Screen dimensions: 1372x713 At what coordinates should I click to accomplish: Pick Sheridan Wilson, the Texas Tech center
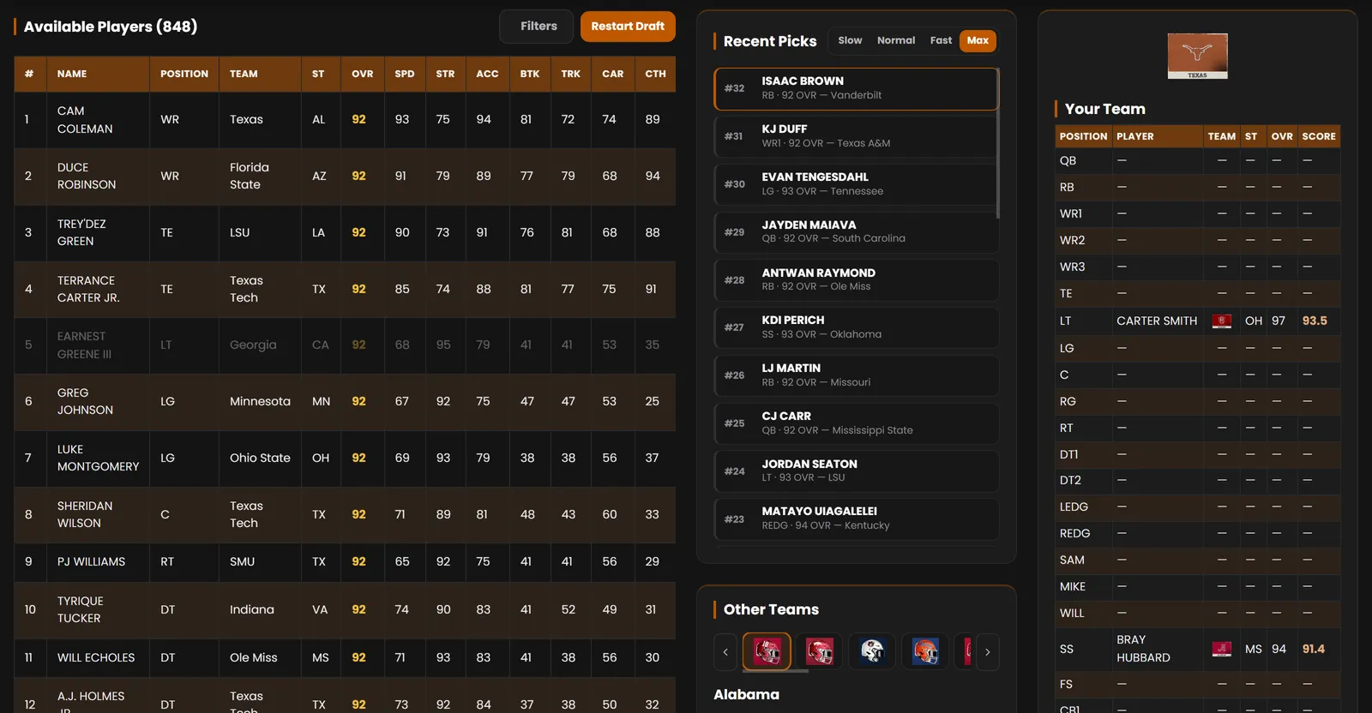[345, 515]
